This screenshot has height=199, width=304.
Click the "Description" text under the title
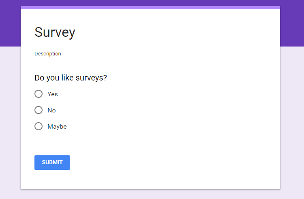48,53
